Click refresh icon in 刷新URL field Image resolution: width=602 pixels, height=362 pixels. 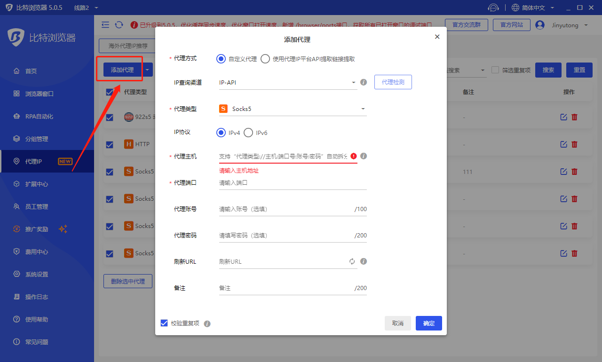352,261
